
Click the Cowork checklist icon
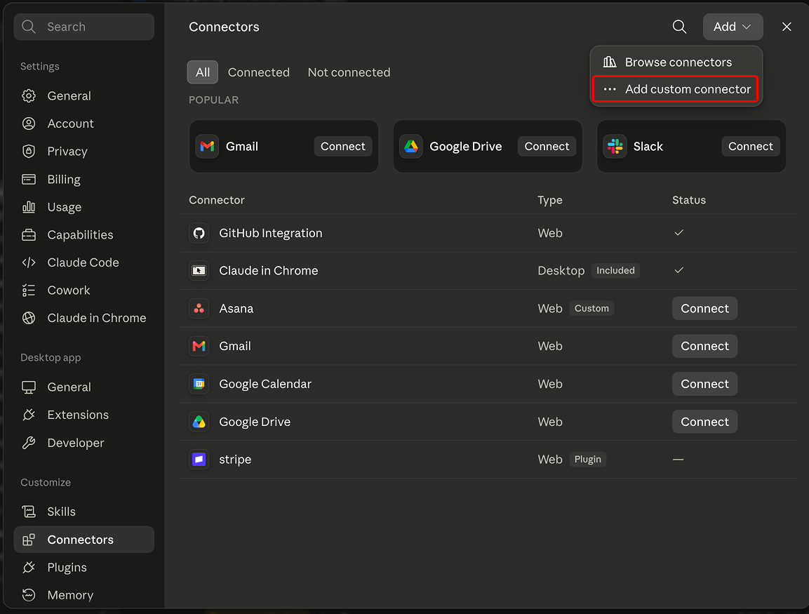[x=29, y=291]
